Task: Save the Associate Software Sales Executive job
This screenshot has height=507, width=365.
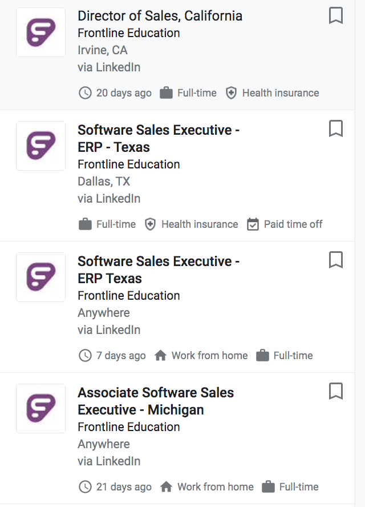Action: (x=335, y=391)
